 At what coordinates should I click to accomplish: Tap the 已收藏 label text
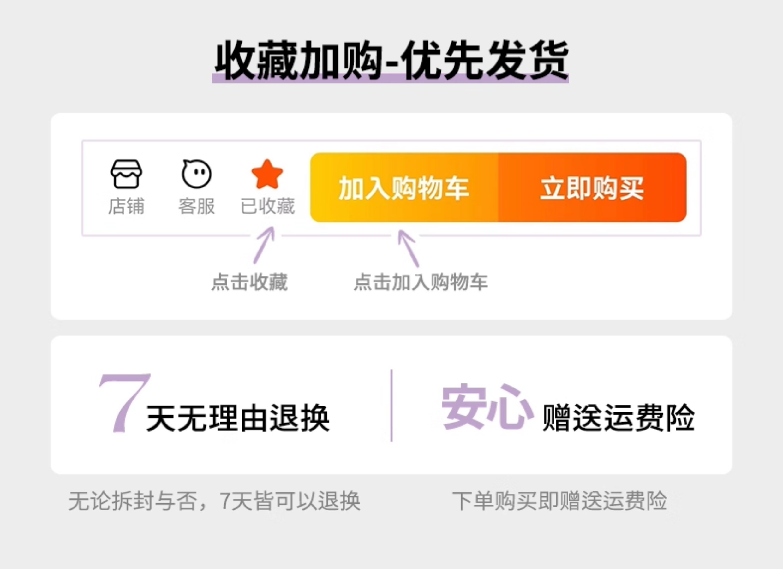[268, 206]
